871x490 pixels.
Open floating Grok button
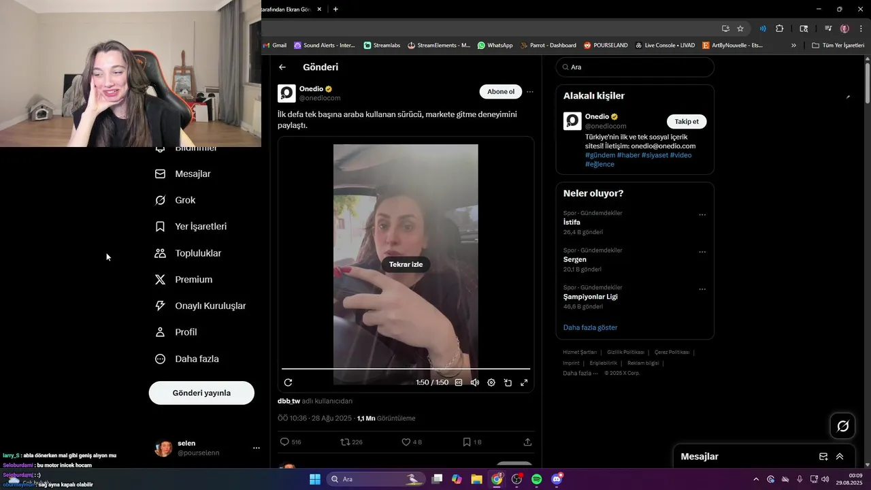coord(843,426)
